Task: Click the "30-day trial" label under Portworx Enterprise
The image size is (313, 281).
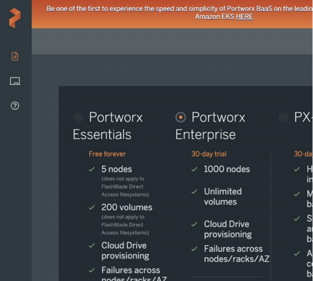Action: coord(209,154)
